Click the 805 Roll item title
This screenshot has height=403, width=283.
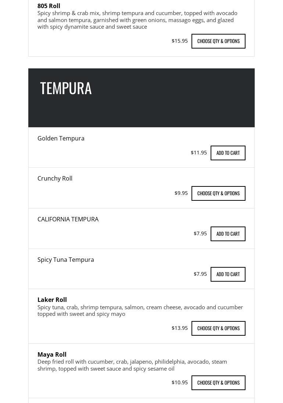coord(49,6)
